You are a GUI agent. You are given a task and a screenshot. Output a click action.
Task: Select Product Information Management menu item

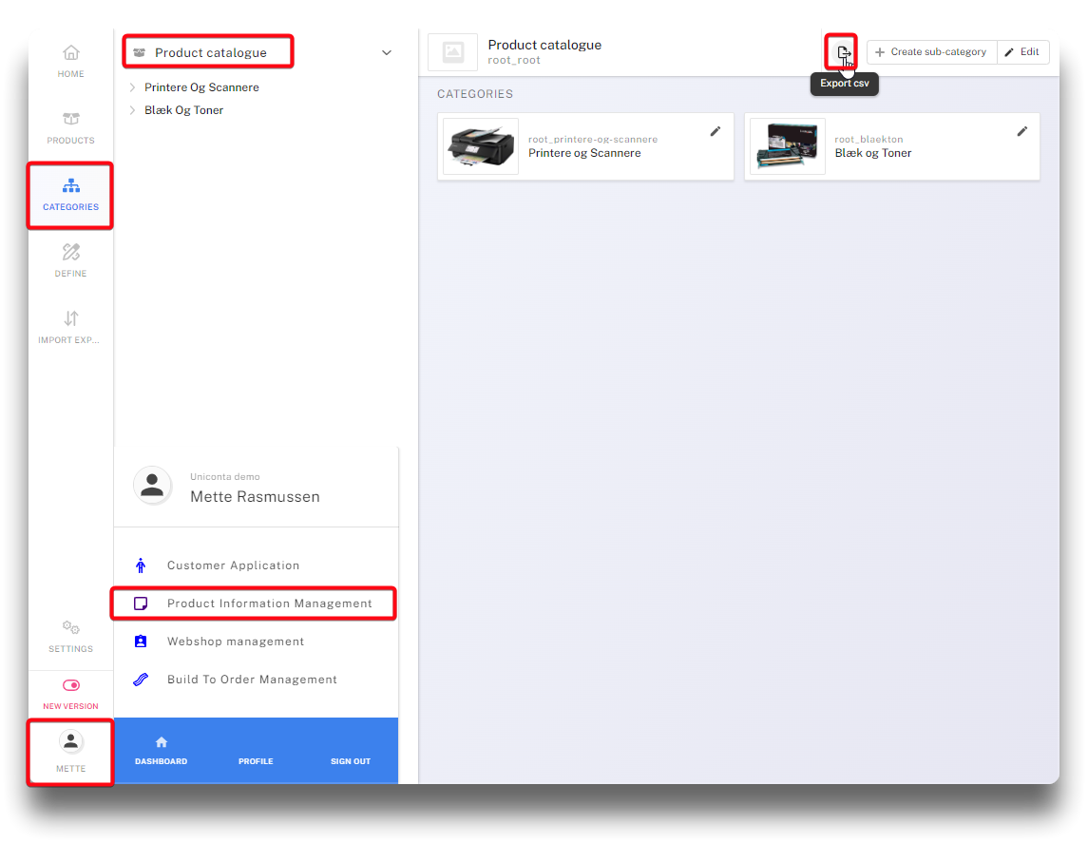(x=269, y=604)
